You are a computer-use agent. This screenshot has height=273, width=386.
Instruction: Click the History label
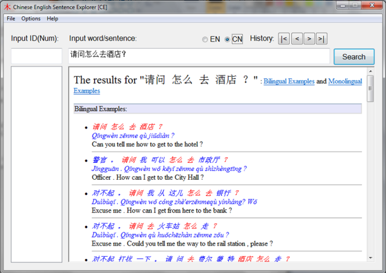262,39
